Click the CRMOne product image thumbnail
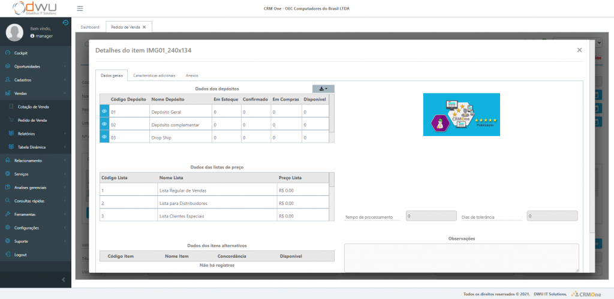 461,114
